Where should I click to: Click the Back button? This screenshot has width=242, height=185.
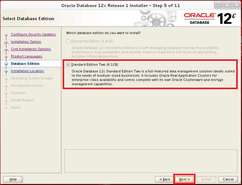click(165, 179)
